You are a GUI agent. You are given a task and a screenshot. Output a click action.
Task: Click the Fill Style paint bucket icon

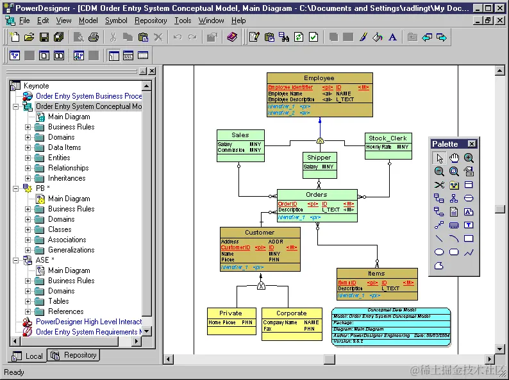(x=378, y=37)
